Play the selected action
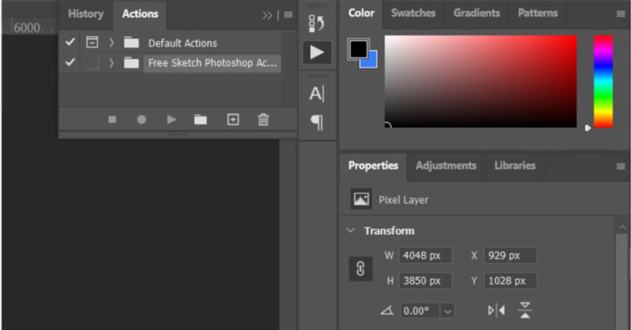631x330 pixels. (171, 120)
